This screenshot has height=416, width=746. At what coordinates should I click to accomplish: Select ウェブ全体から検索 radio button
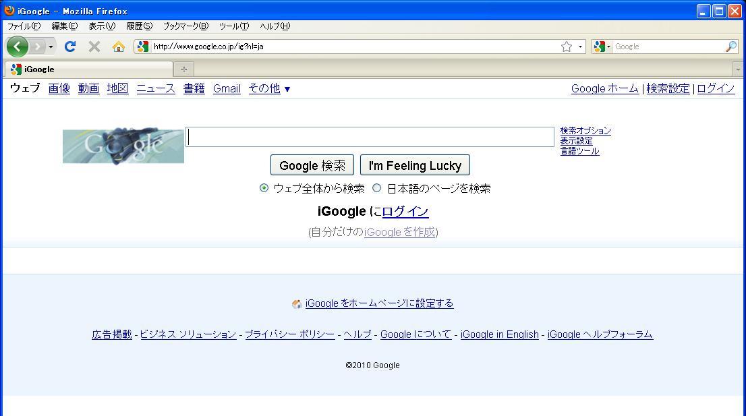264,188
